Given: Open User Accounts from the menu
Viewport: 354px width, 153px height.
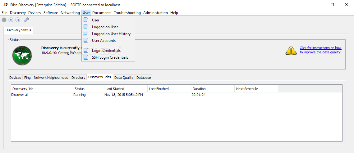Looking at the screenshot, I should [x=108, y=41].
